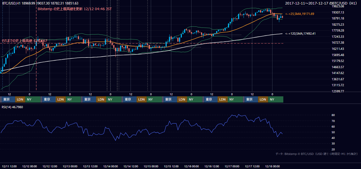Select price axis value 18791.18
The height and width of the screenshot is (169, 361).
(338, 19)
